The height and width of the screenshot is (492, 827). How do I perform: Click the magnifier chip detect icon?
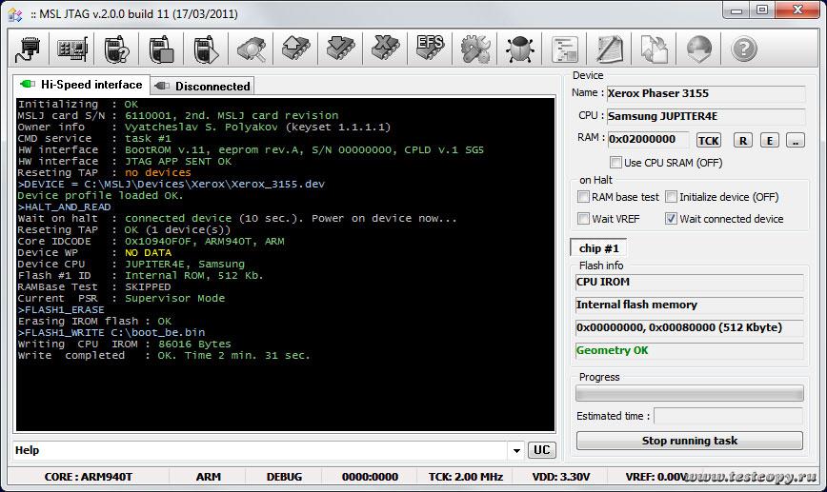[252, 48]
